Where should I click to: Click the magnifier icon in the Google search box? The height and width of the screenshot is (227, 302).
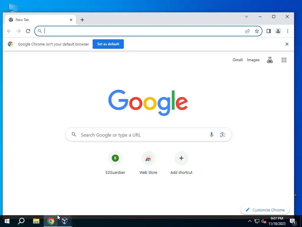74,134
